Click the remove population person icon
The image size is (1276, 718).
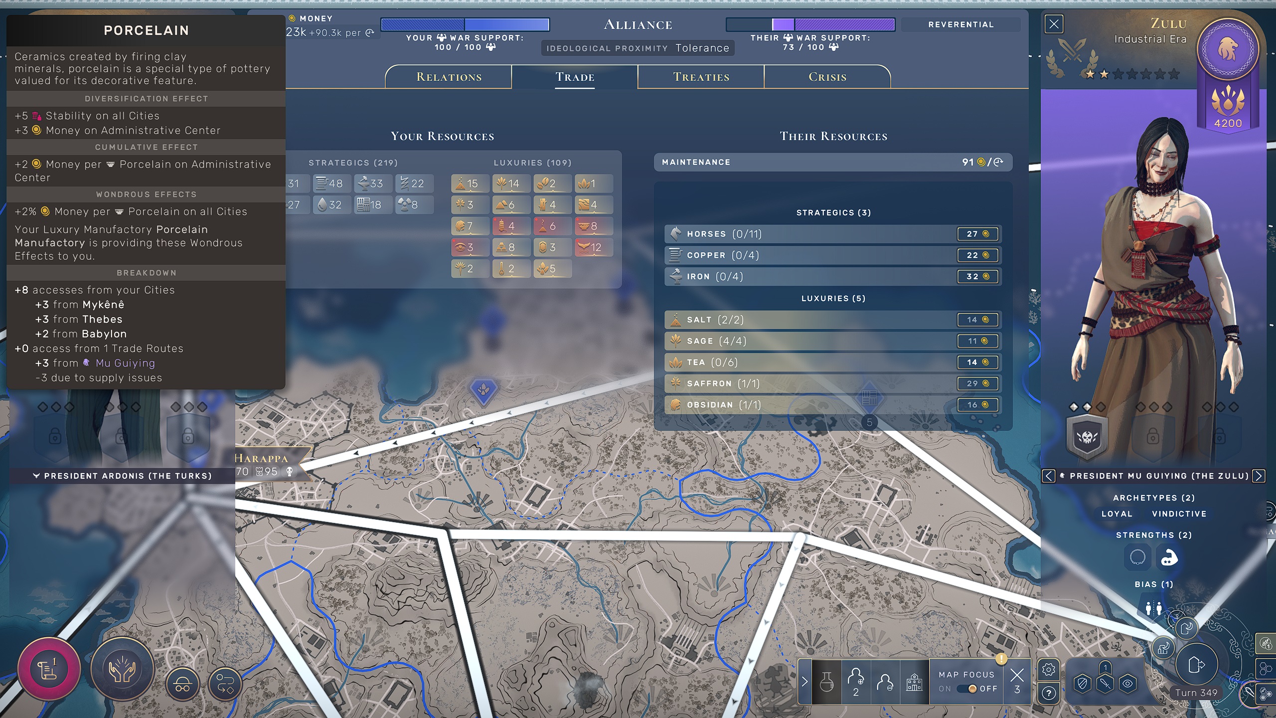pyautogui.click(x=885, y=681)
